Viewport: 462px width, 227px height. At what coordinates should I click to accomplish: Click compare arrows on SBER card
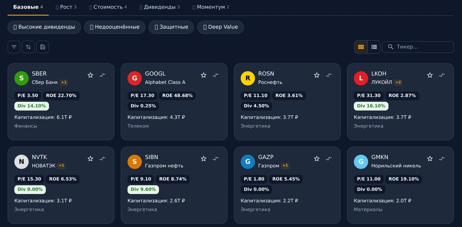coord(102,75)
